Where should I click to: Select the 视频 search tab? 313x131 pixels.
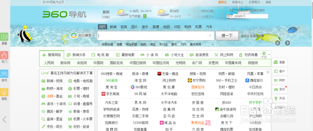[x=124, y=27]
